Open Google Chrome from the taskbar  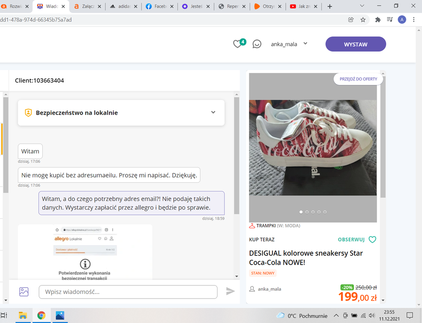click(41, 315)
